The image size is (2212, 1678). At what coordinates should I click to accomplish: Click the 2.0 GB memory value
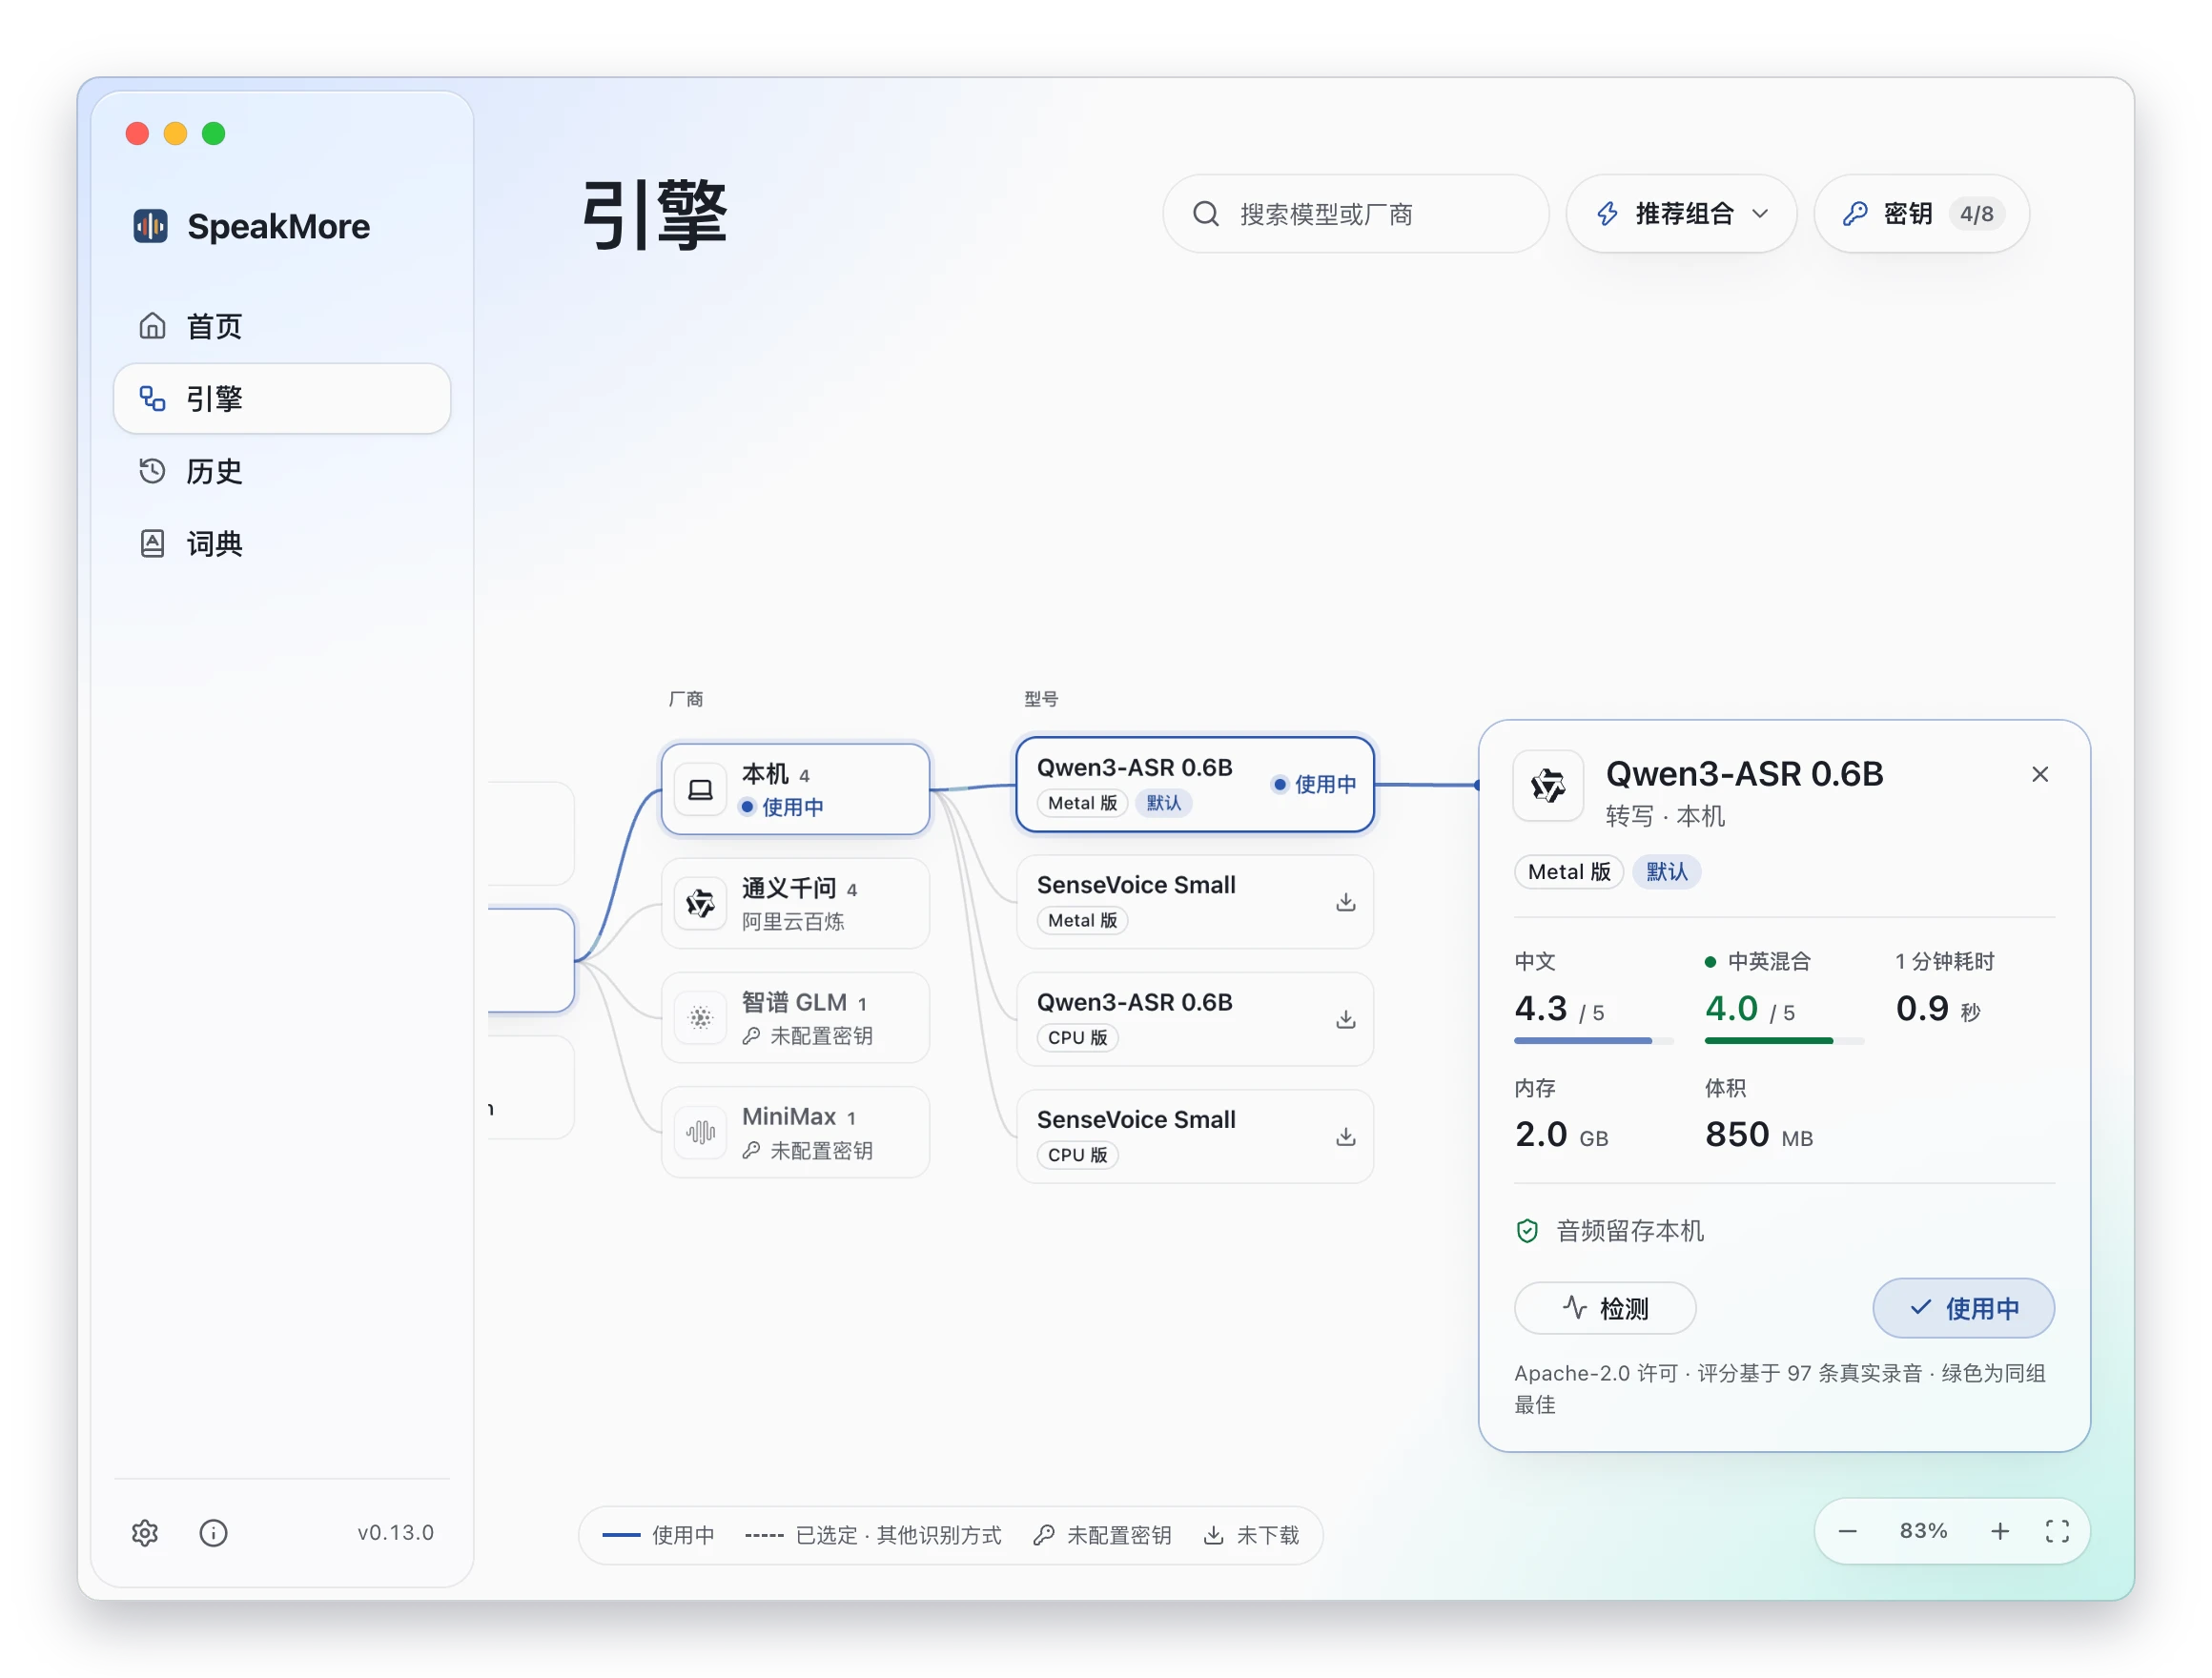tap(1561, 1134)
